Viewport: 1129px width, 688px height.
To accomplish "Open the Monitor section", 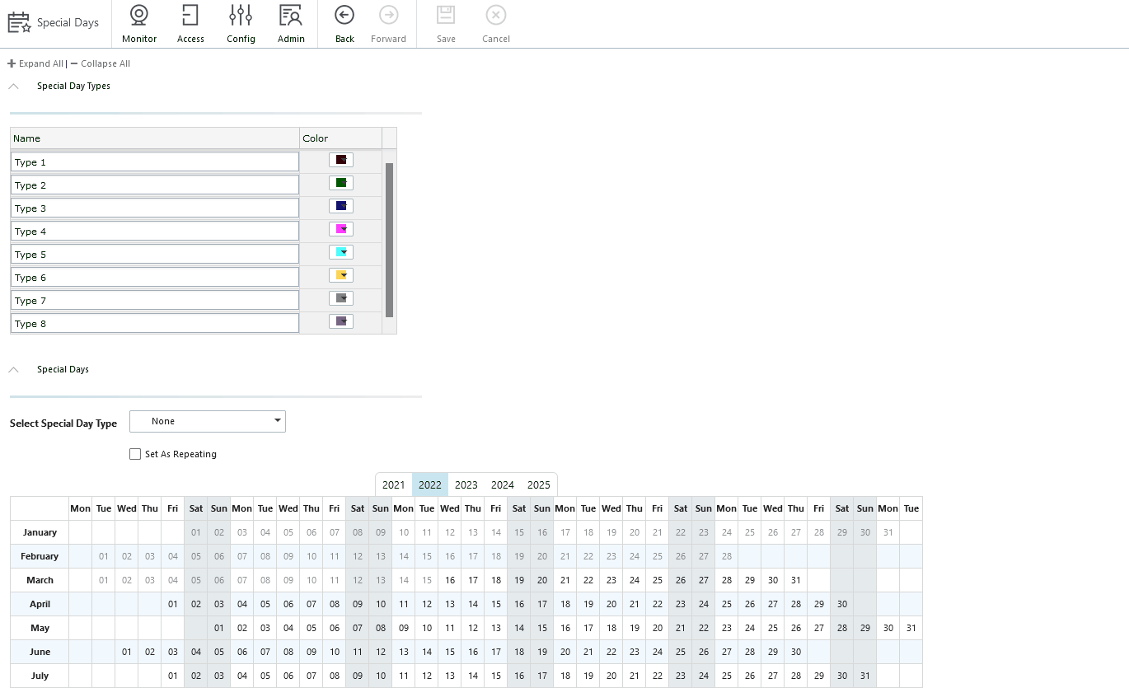I will (138, 24).
